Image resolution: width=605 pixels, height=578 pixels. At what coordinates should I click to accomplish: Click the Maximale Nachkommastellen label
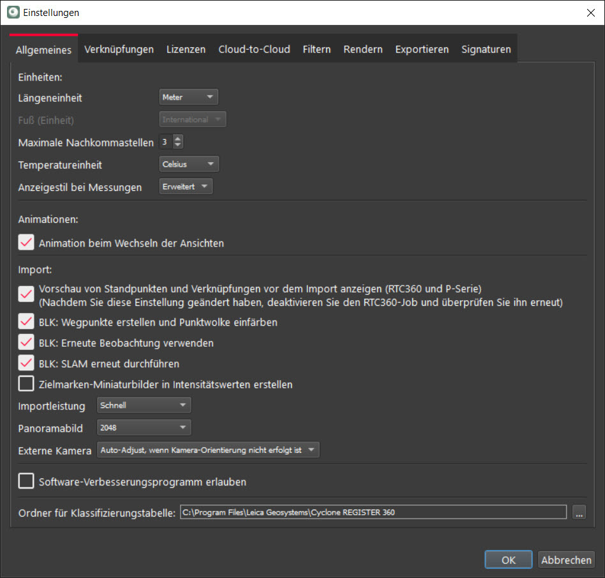click(x=86, y=143)
